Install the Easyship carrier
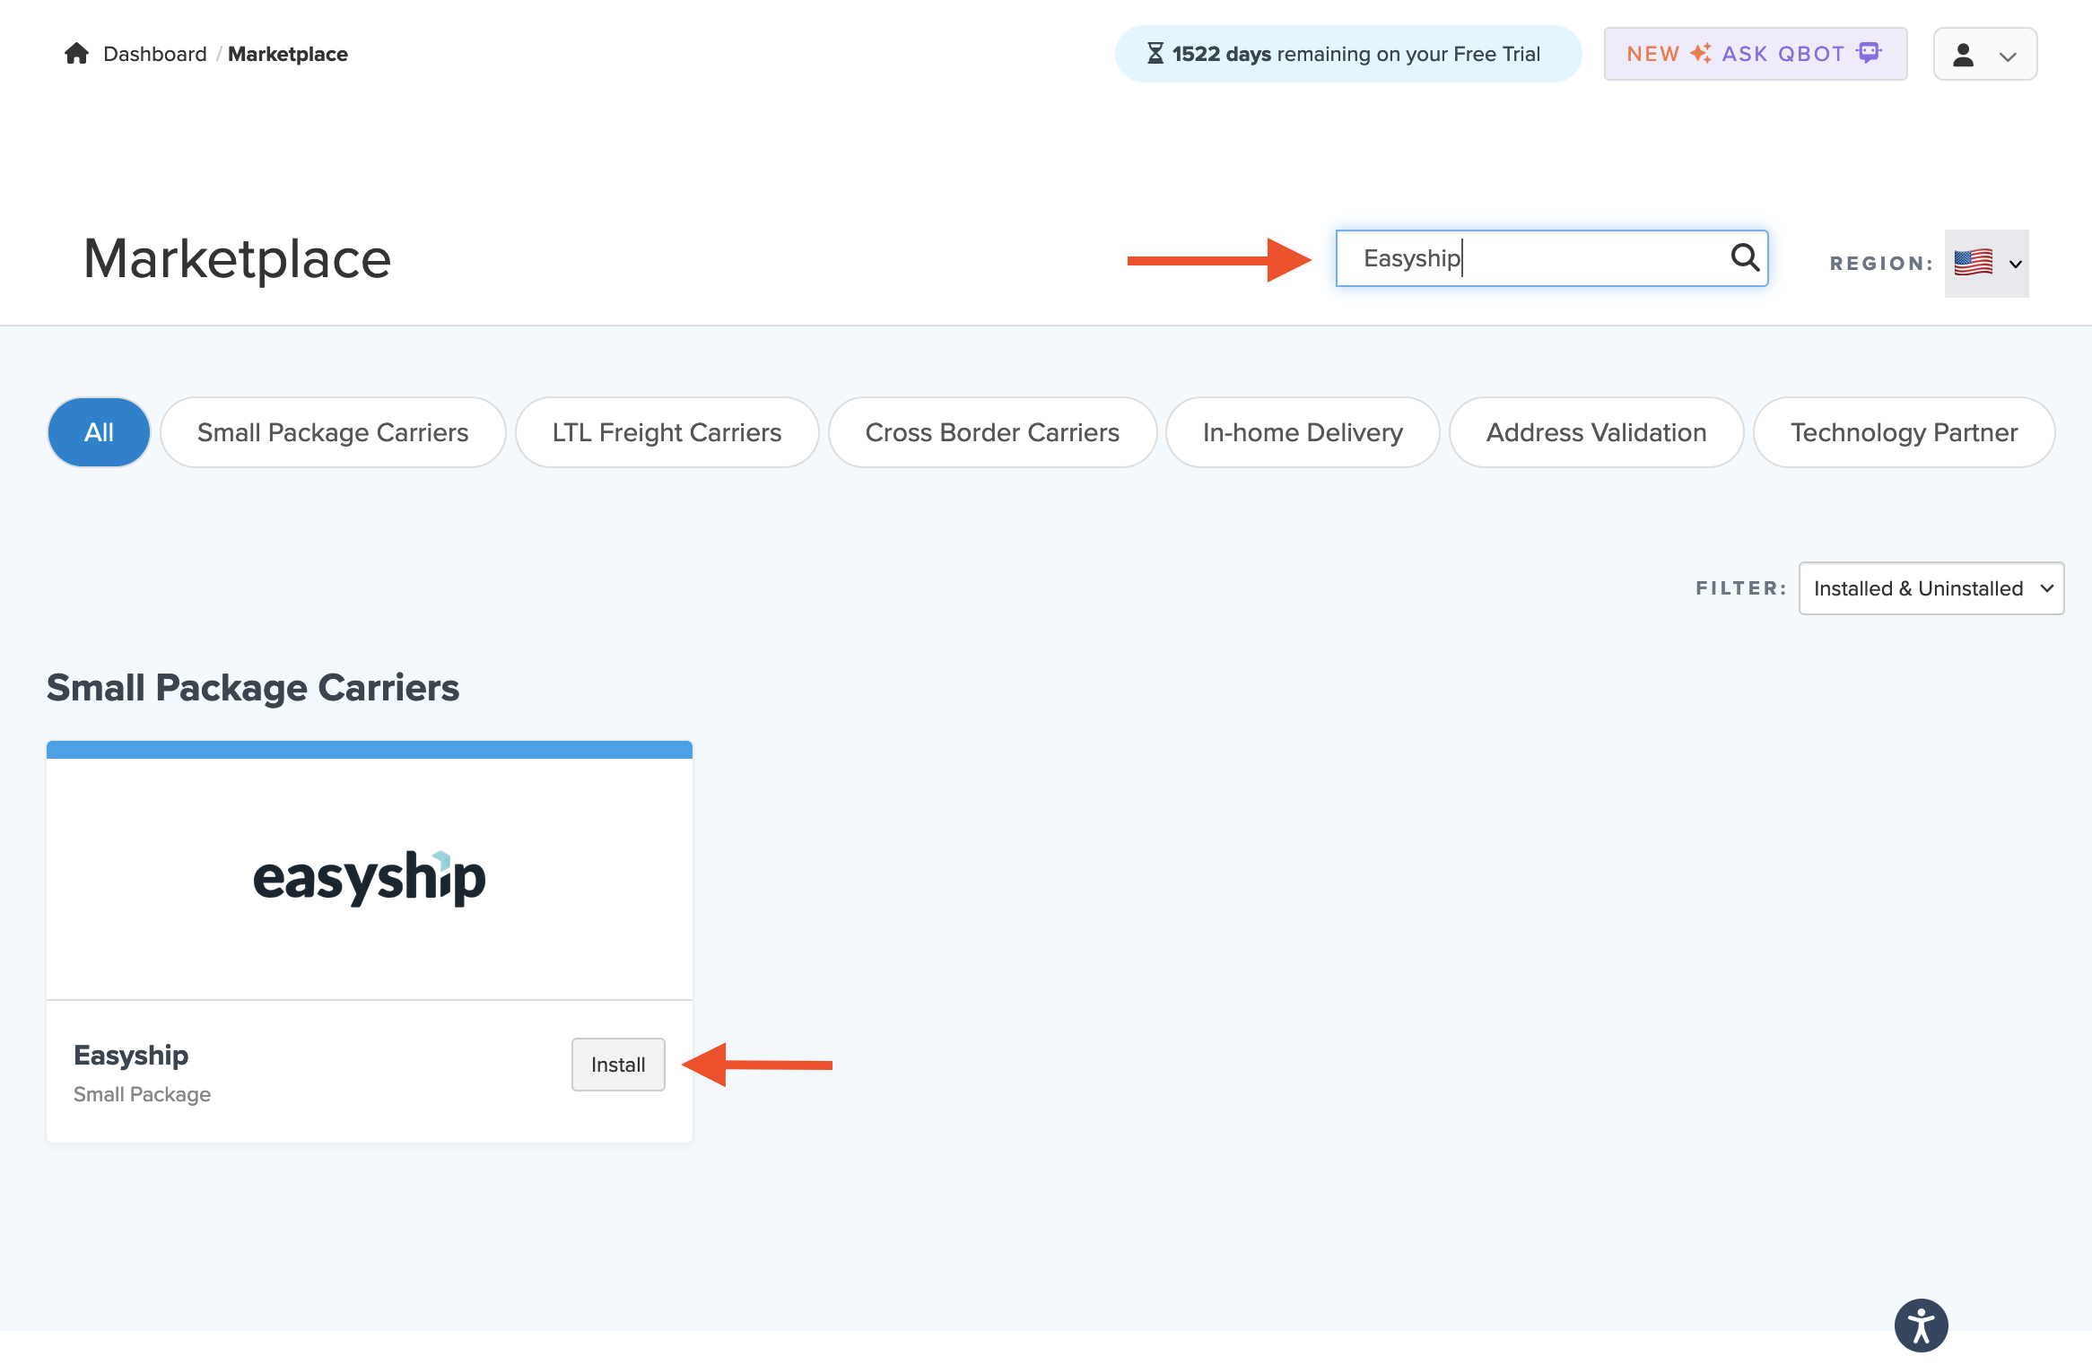This screenshot has width=2092, height=1365. point(618,1065)
